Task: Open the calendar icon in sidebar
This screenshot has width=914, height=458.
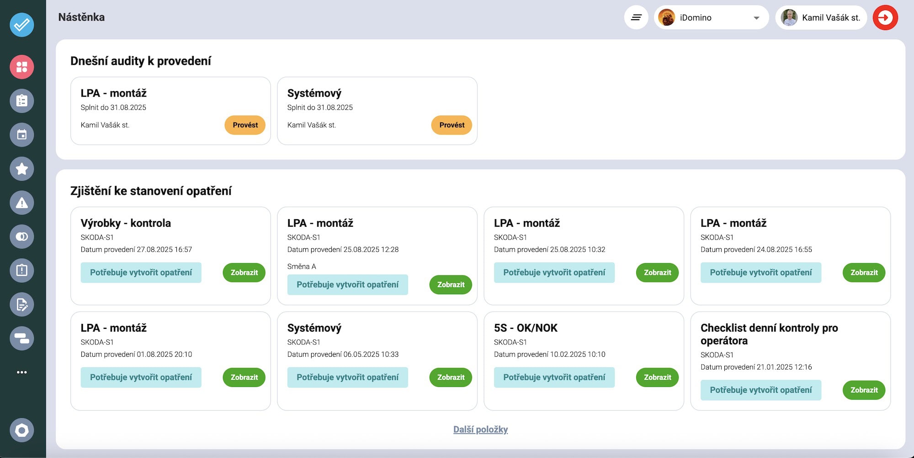Action: [21, 135]
